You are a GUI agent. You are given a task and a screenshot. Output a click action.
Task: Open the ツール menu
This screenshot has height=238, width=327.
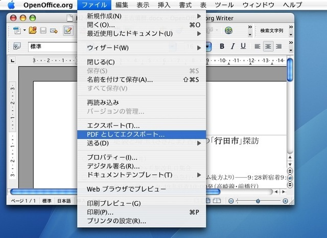click(224, 5)
